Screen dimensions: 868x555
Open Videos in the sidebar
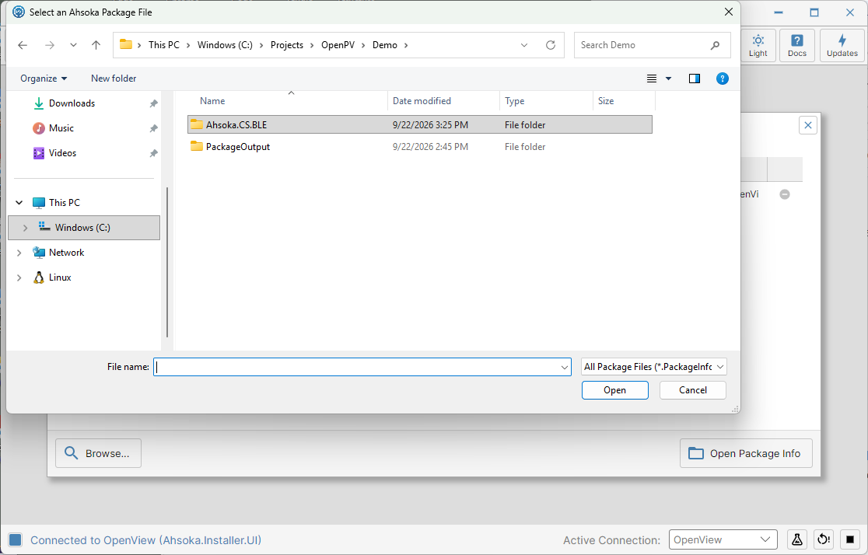(x=62, y=153)
